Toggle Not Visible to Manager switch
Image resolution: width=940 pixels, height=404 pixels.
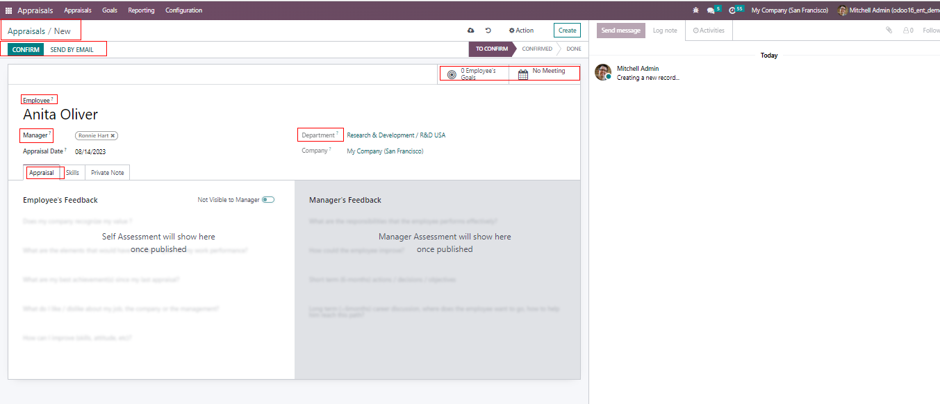coord(268,200)
